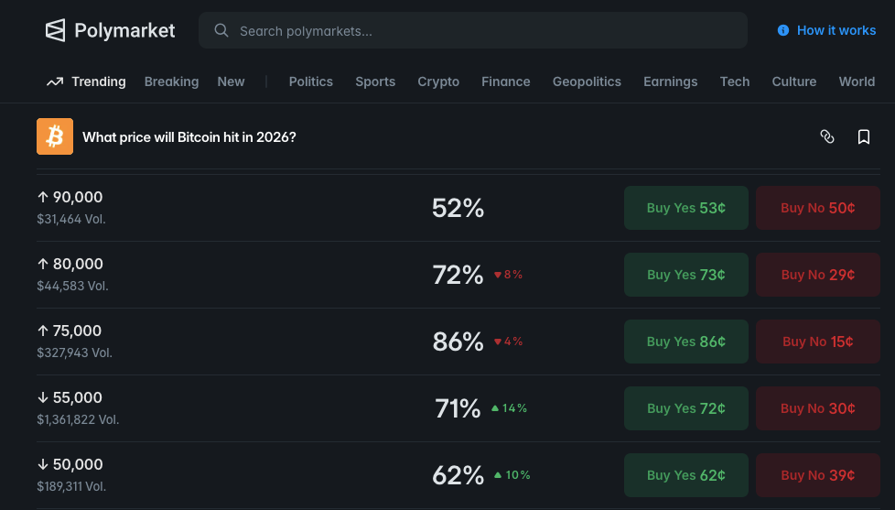Click the orange Bitcoin market icon
Screen dimensions: 895x510
pos(55,136)
